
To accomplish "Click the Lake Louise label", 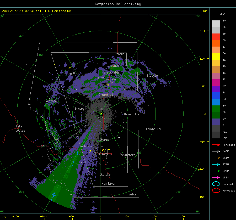I will pyautogui.click(x=20, y=128).
